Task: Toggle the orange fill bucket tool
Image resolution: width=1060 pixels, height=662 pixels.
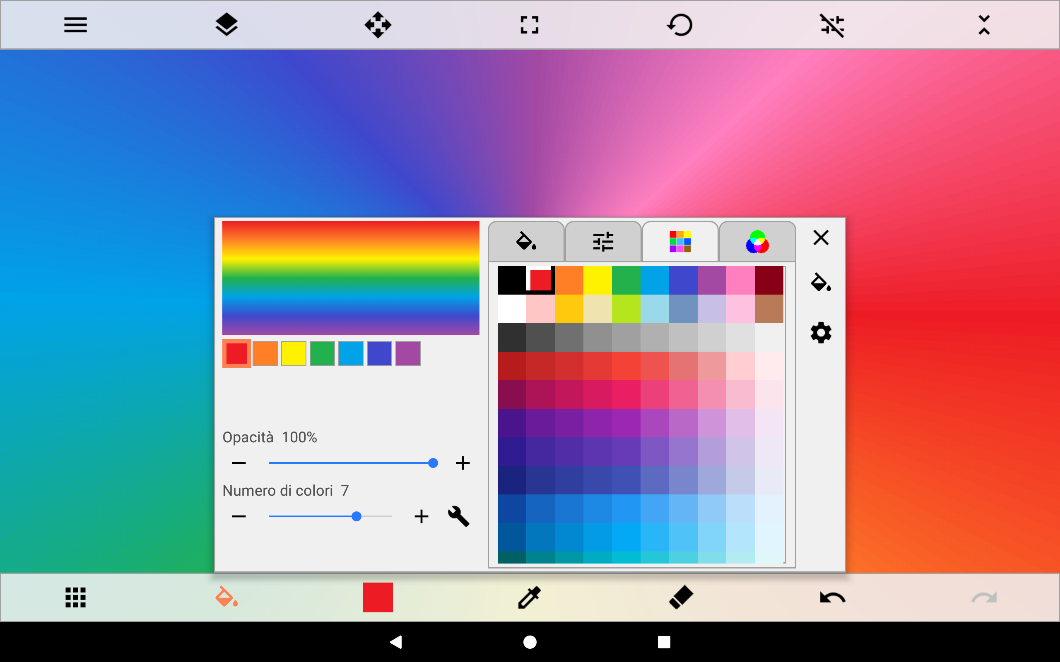Action: (226, 597)
